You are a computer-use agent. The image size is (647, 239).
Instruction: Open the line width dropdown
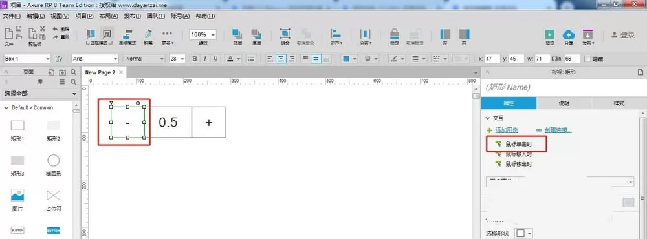tap(419, 59)
